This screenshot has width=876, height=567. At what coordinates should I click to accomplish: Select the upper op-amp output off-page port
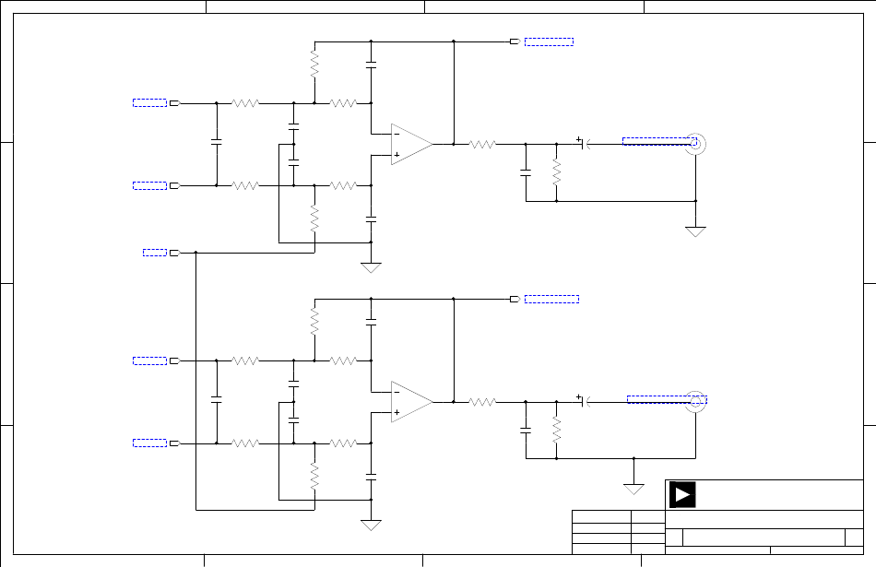pyautogui.click(x=515, y=41)
